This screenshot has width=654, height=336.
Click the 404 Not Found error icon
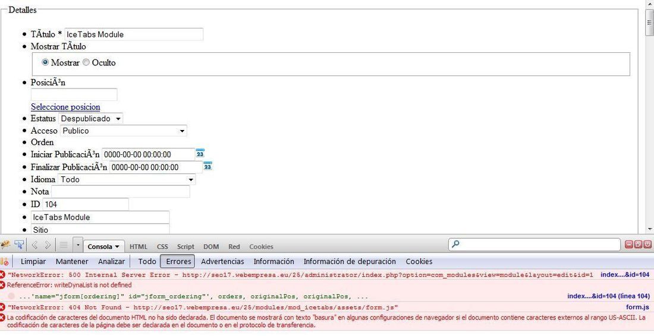(2, 308)
